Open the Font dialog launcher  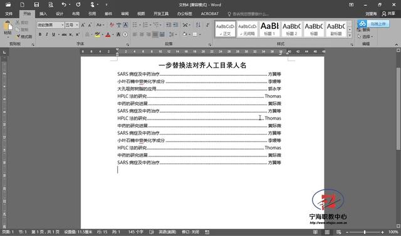pos(127,44)
